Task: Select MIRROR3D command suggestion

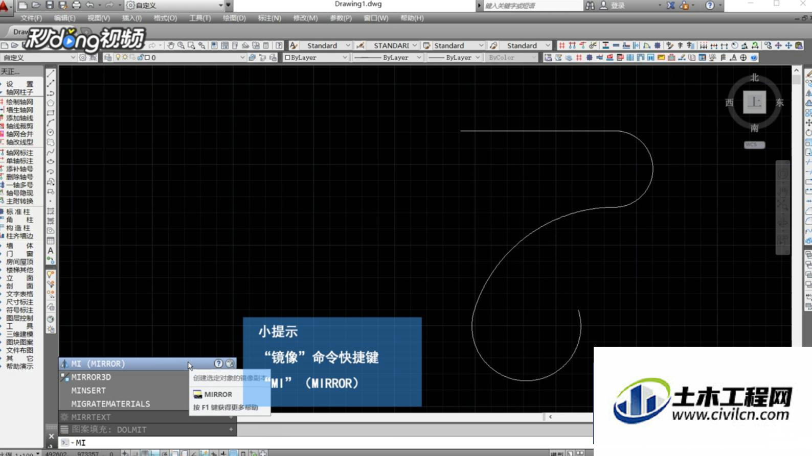Action: click(124, 377)
